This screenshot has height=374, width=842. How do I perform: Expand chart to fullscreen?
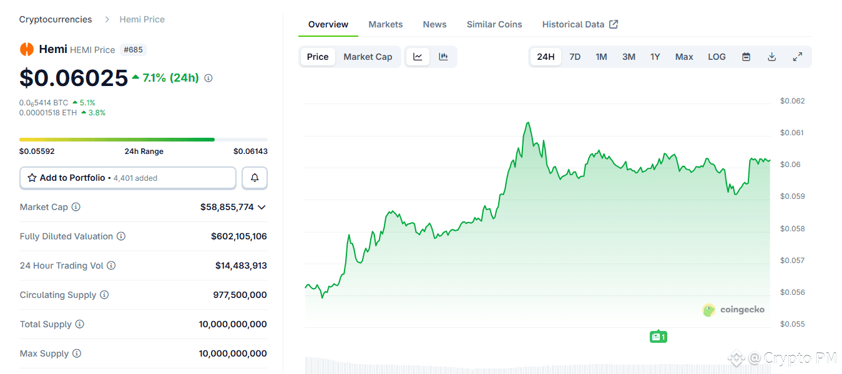tap(797, 57)
